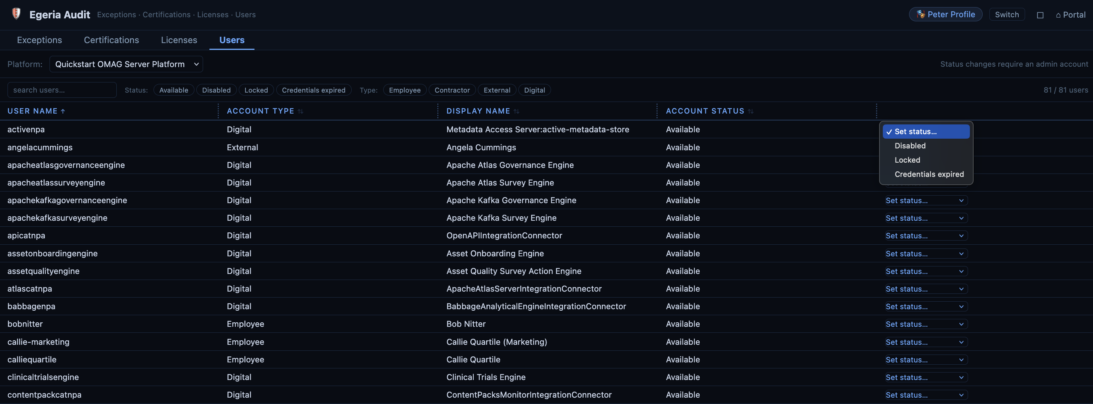Click Account Status sort arrows
The height and width of the screenshot is (404, 1093).
[x=751, y=111]
